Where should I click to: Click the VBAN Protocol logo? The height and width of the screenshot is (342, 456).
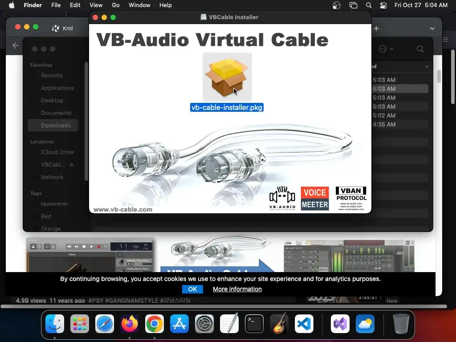pyautogui.click(x=351, y=198)
